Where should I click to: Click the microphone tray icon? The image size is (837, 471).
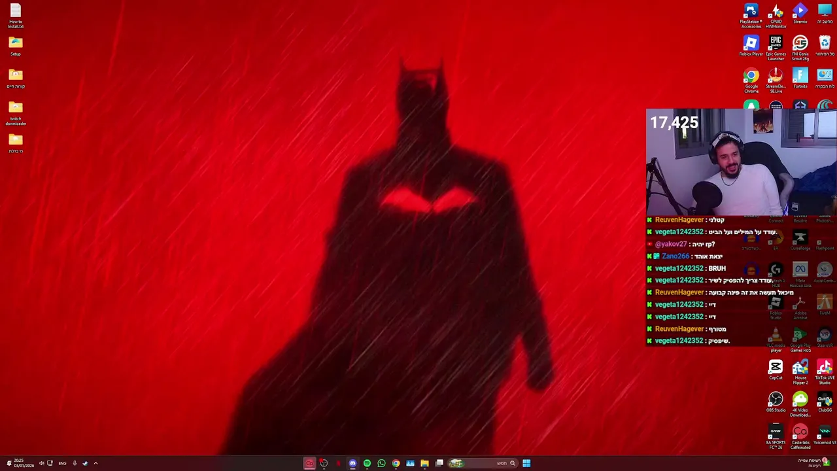point(75,463)
